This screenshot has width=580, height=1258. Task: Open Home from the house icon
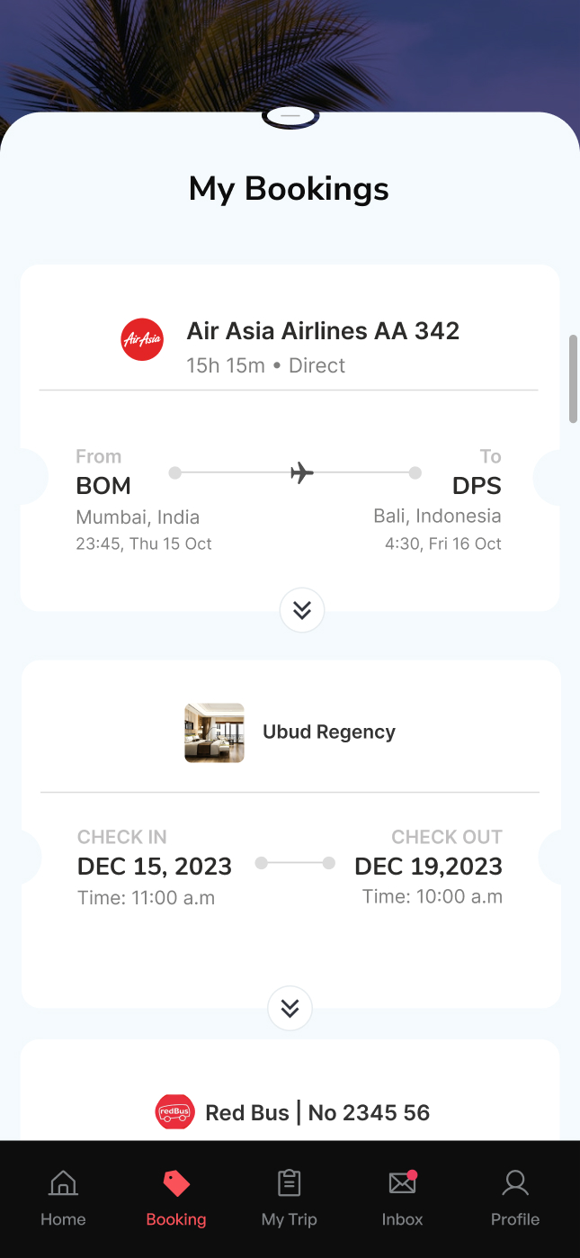pyautogui.click(x=63, y=1182)
